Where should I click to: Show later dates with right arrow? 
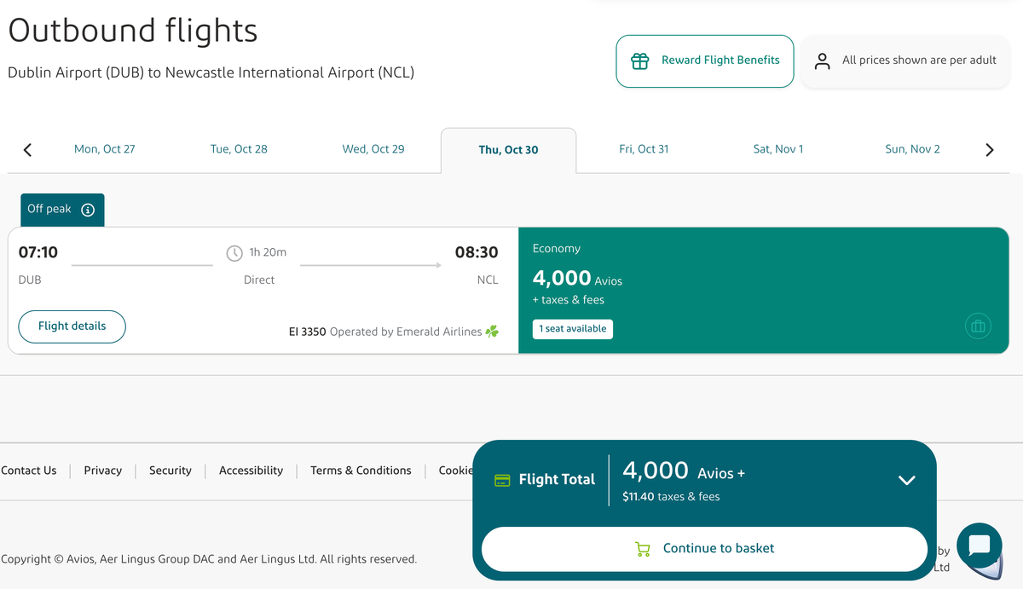click(x=989, y=150)
